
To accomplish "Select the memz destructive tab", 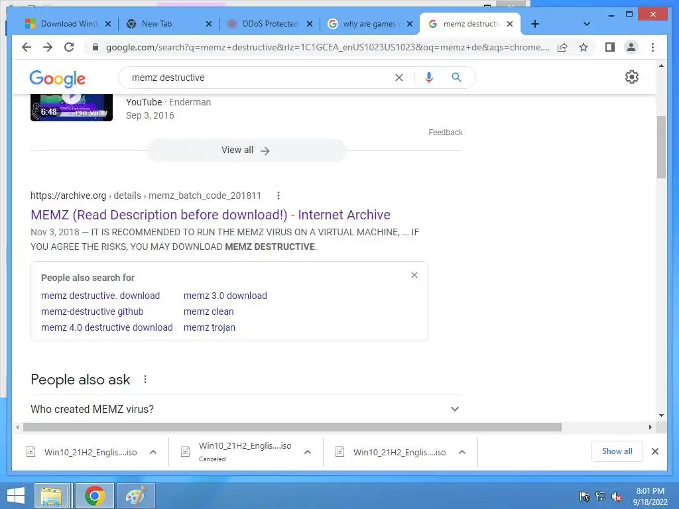I will 469,24.
